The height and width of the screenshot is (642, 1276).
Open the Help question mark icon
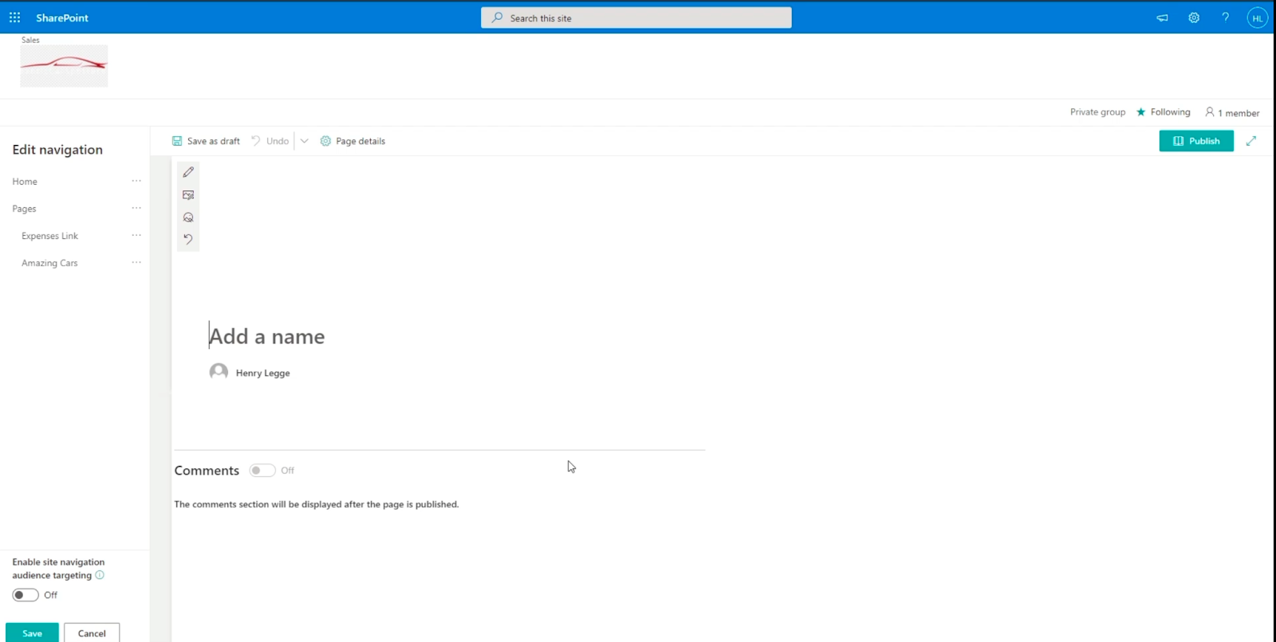click(x=1225, y=18)
